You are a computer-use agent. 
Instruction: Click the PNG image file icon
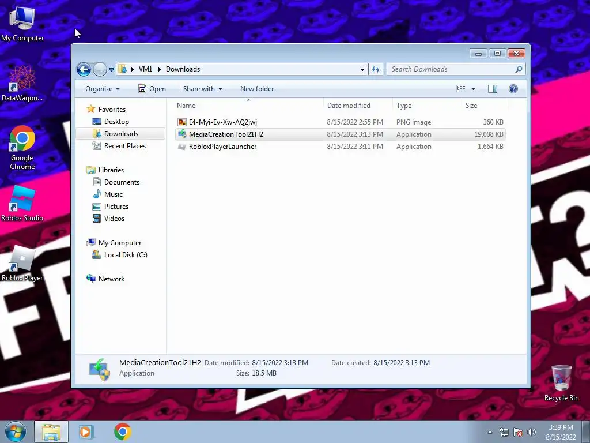[182, 122]
